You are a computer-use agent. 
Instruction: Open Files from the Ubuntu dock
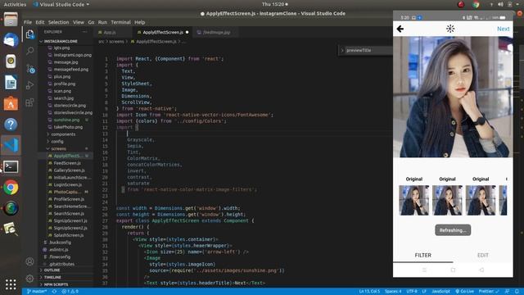[11, 19]
